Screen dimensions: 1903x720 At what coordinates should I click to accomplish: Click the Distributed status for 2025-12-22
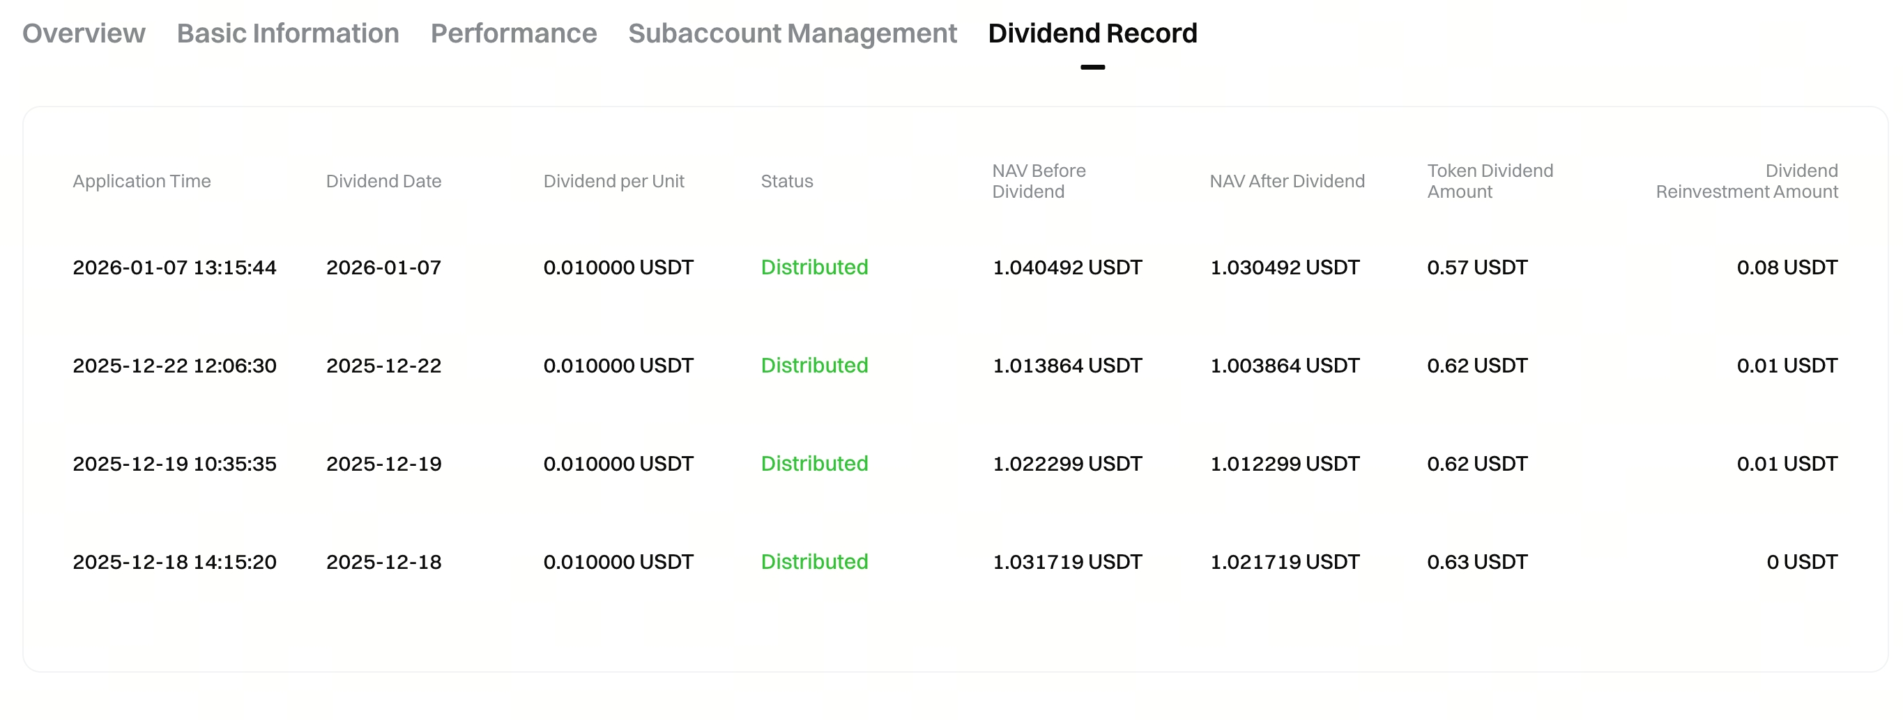pos(814,365)
